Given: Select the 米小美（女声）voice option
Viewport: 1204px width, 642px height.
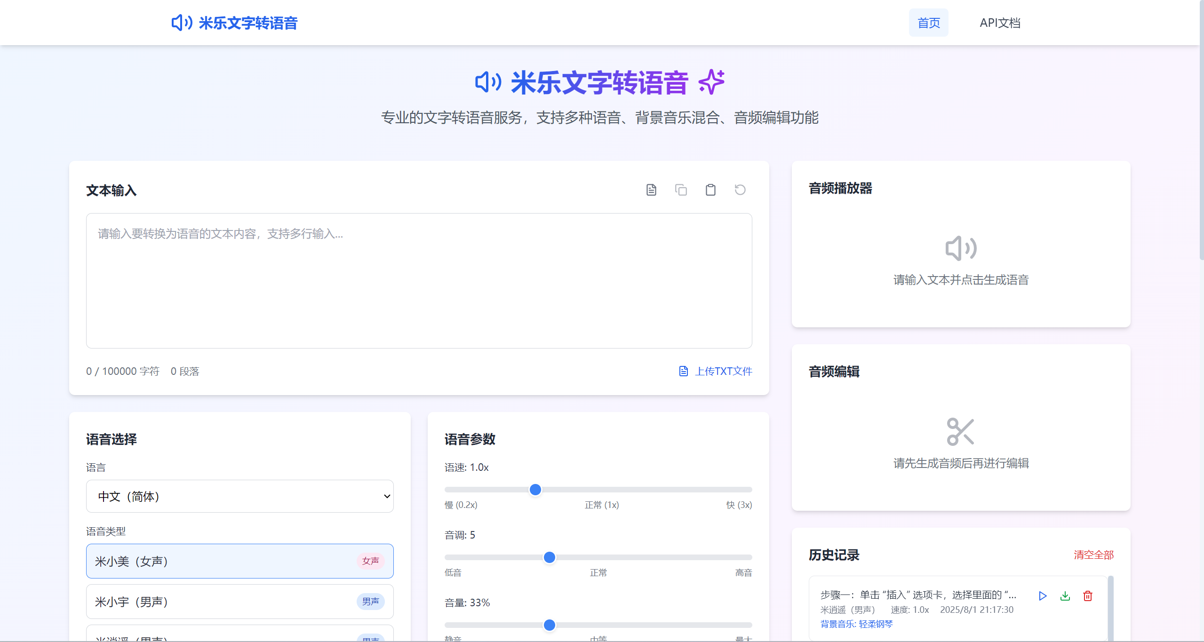Looking at the screenshot, I should tap(239, 561).
